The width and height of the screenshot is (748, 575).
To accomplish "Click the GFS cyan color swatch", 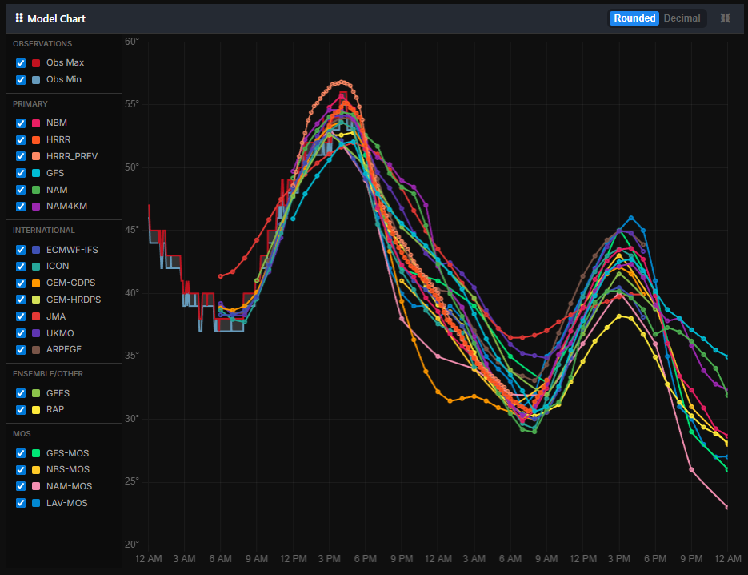I will (x=36, y=173).
